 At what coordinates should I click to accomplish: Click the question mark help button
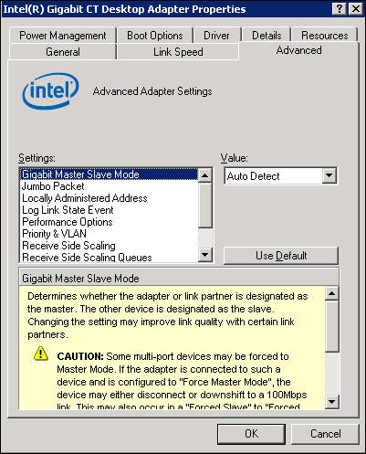pos(340,9)
